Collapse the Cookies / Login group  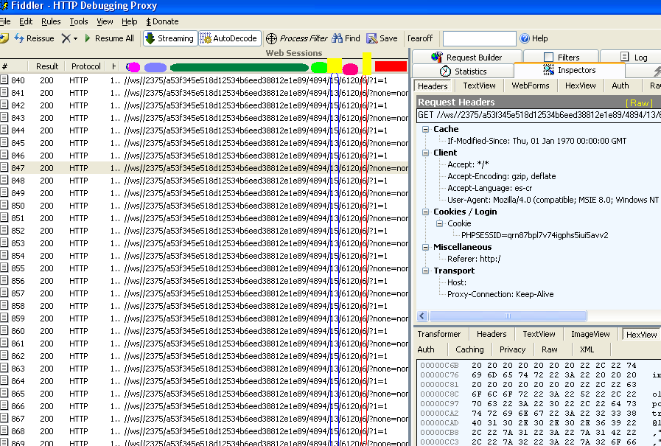pos(425,212)
